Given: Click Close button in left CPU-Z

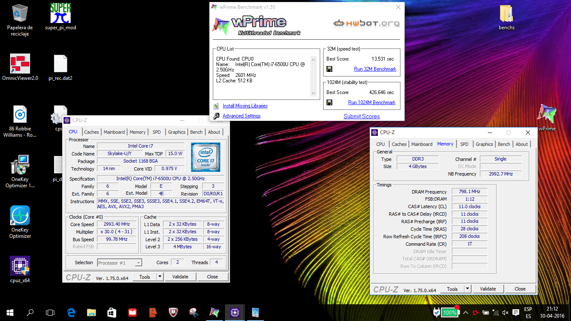Looking at the screenshot, I should point(212,277).
